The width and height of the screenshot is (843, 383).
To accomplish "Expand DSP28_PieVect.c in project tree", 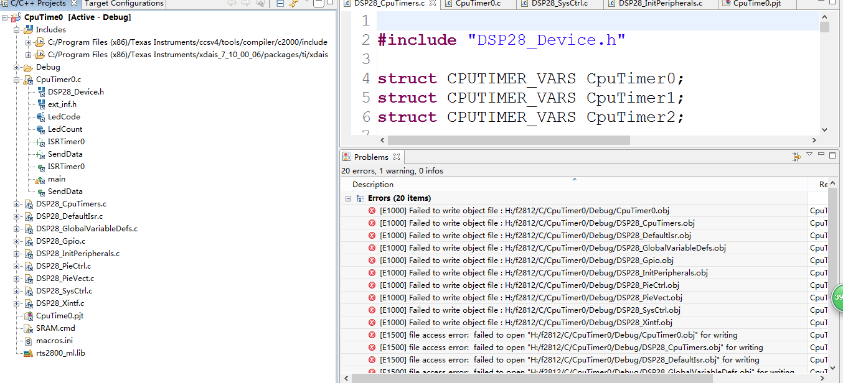I will coord(17,279).
